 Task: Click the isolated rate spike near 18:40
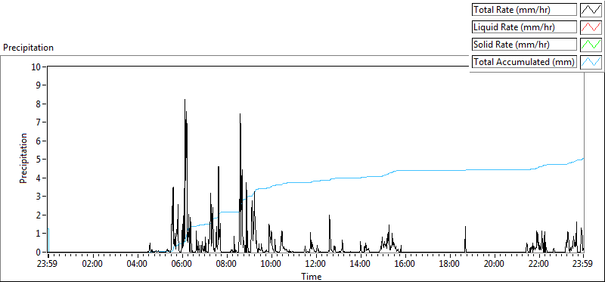click(x=465, y=239)
